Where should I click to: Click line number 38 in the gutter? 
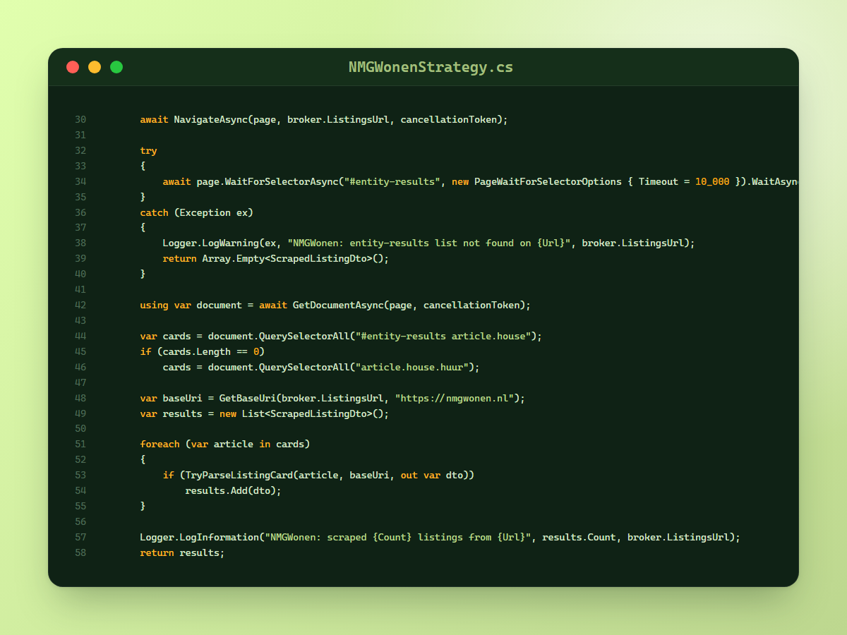click(x=80, y=243)
